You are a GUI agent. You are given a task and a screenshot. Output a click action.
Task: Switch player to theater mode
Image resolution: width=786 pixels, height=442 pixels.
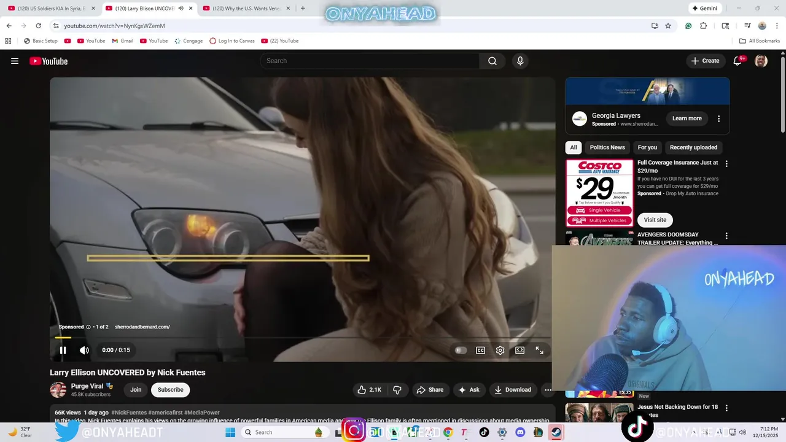point(520,350)
